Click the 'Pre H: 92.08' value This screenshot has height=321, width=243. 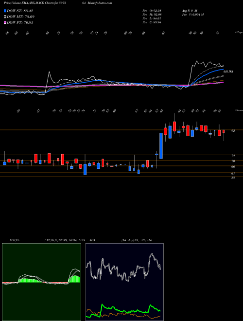pyautogui.click(x=152, y=15)
